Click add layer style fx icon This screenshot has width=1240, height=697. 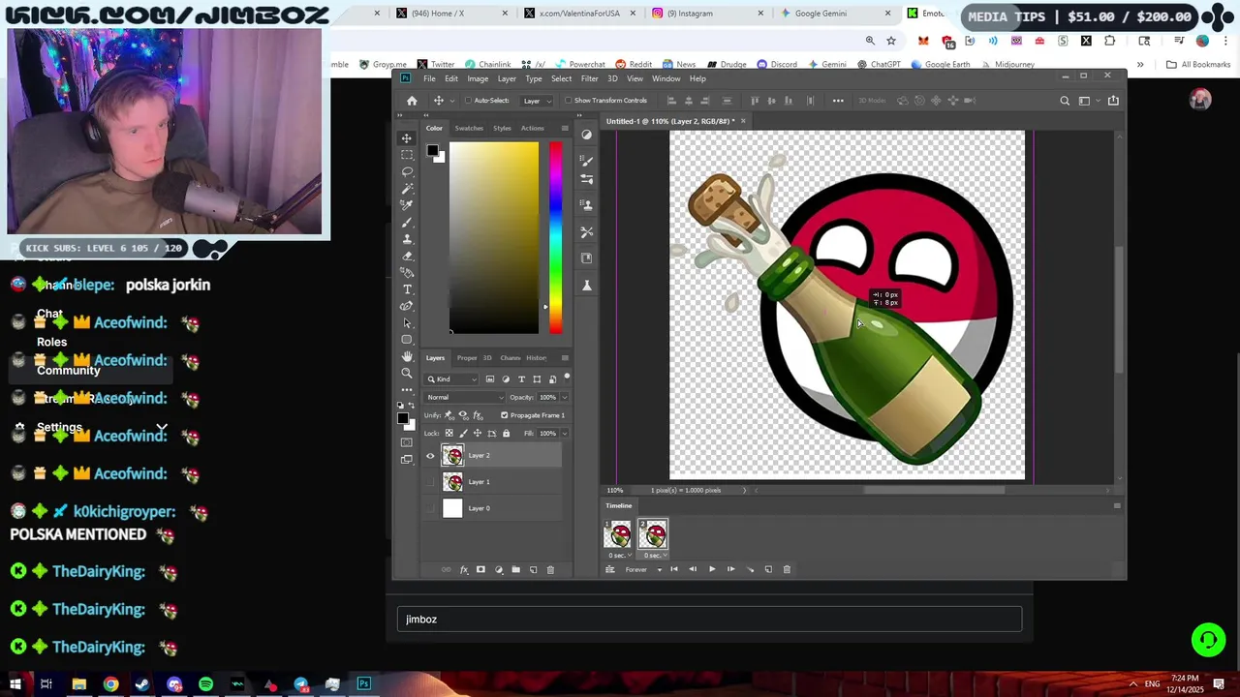464,569
